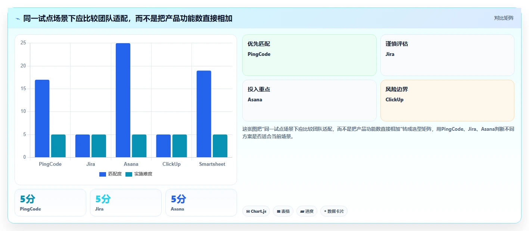529x231 pixels.
Task: Click the 20 value on the y-axis
Action: pyautogui.click(x=23, y=66)
